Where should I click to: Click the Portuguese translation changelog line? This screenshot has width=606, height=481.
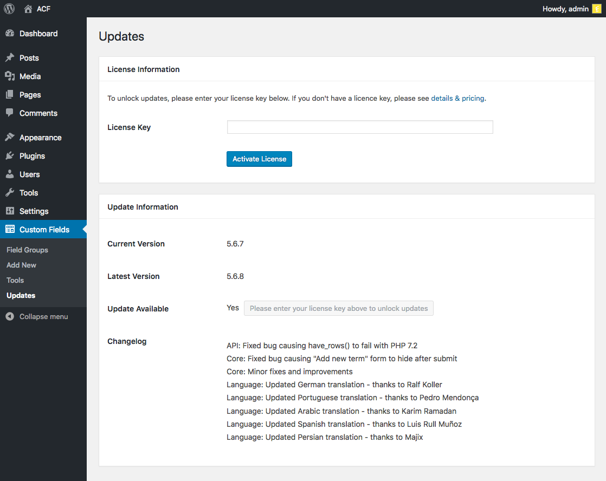point(352,398)
